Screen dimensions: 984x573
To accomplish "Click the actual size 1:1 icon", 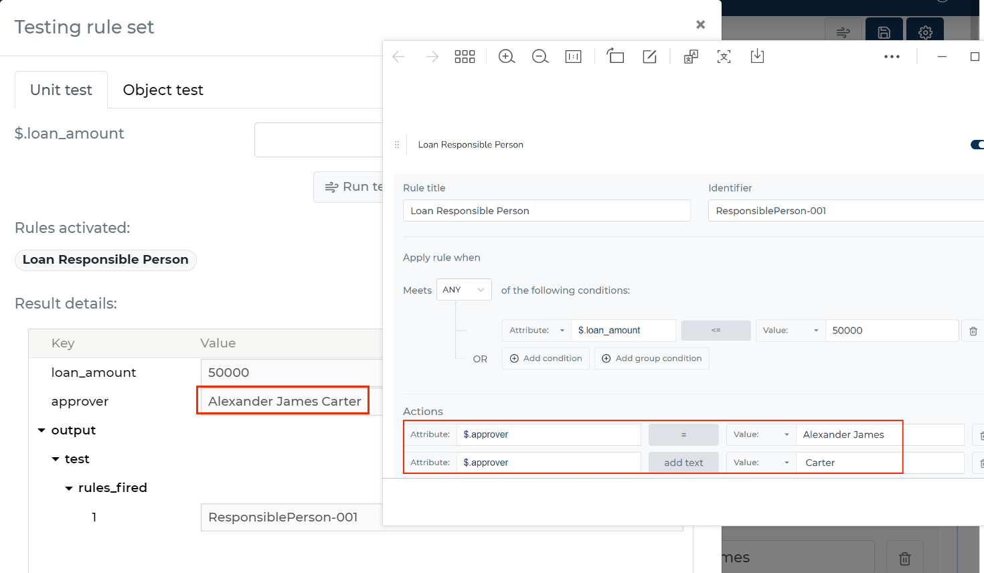I will [574, 57].
